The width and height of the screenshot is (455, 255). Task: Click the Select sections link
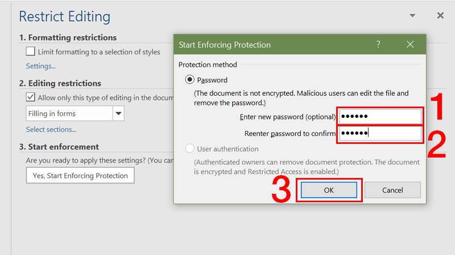[x=51, y=130]
